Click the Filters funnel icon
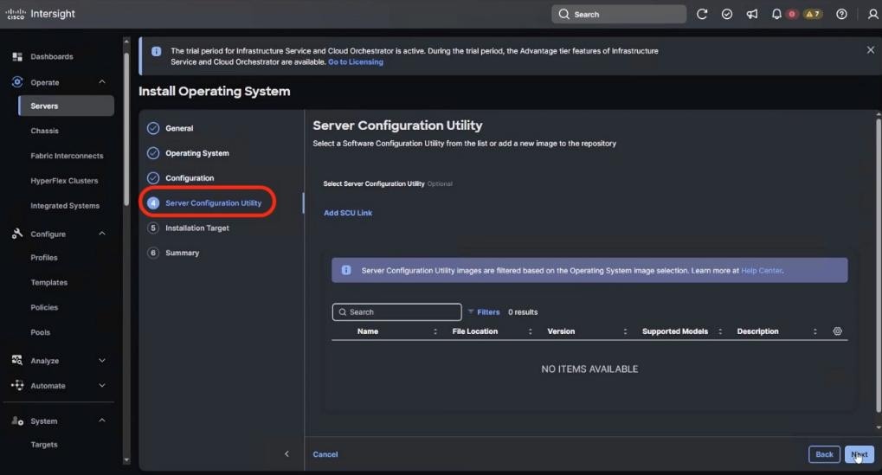882x475 pixels. (471, 312)
